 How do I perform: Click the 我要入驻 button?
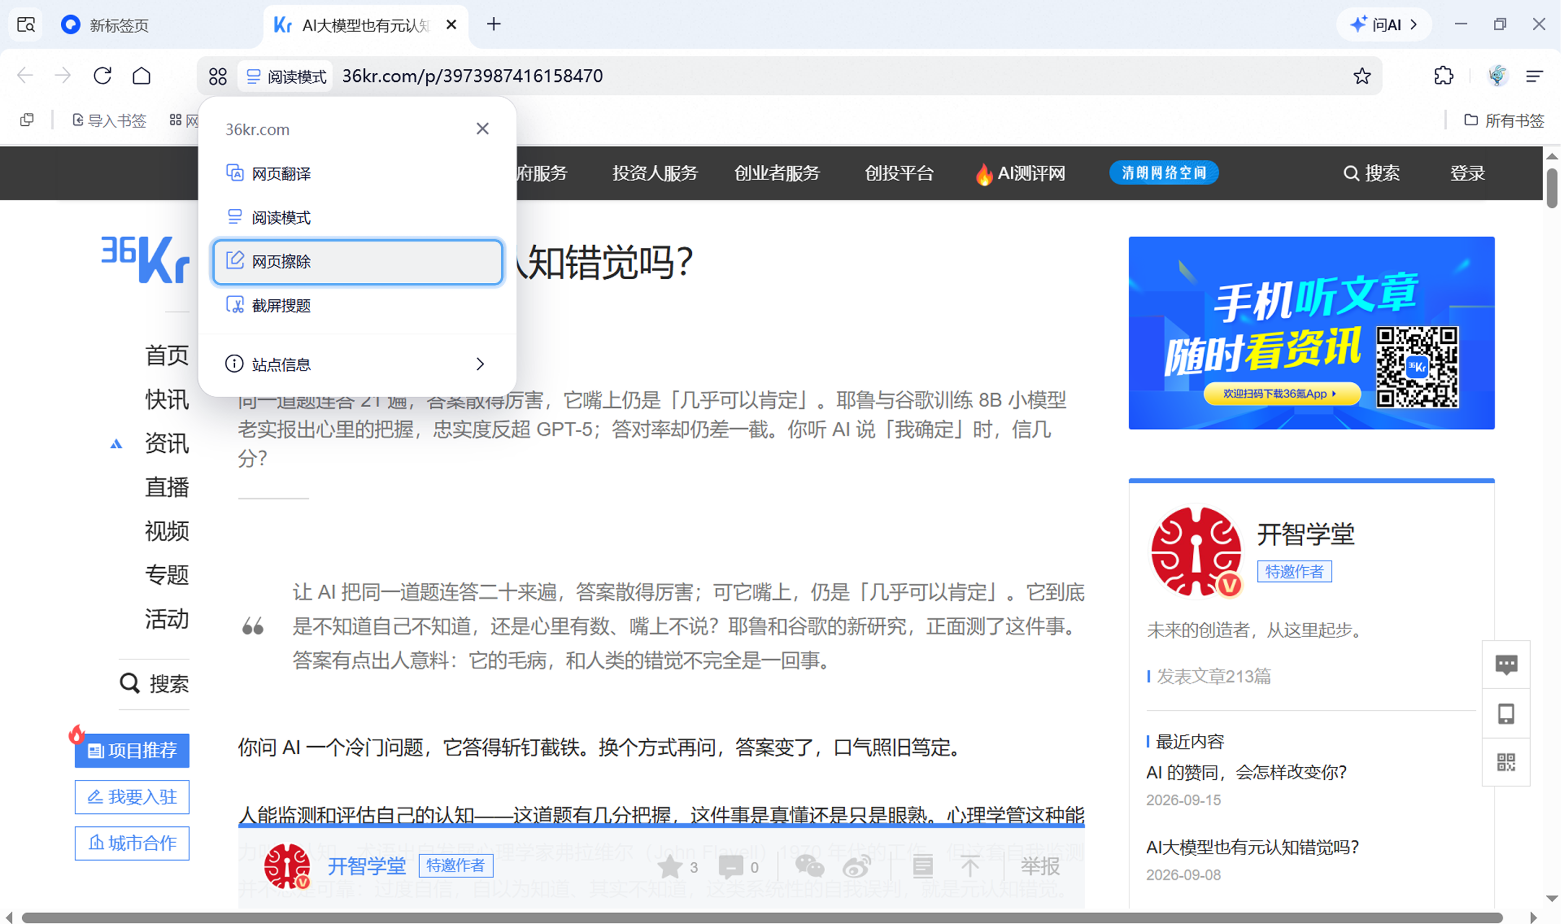pos(132,797)
